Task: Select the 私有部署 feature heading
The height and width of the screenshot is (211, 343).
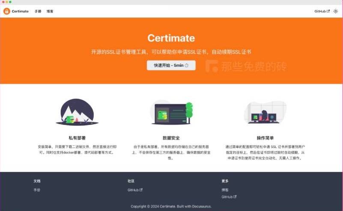Action: [77, 138]
